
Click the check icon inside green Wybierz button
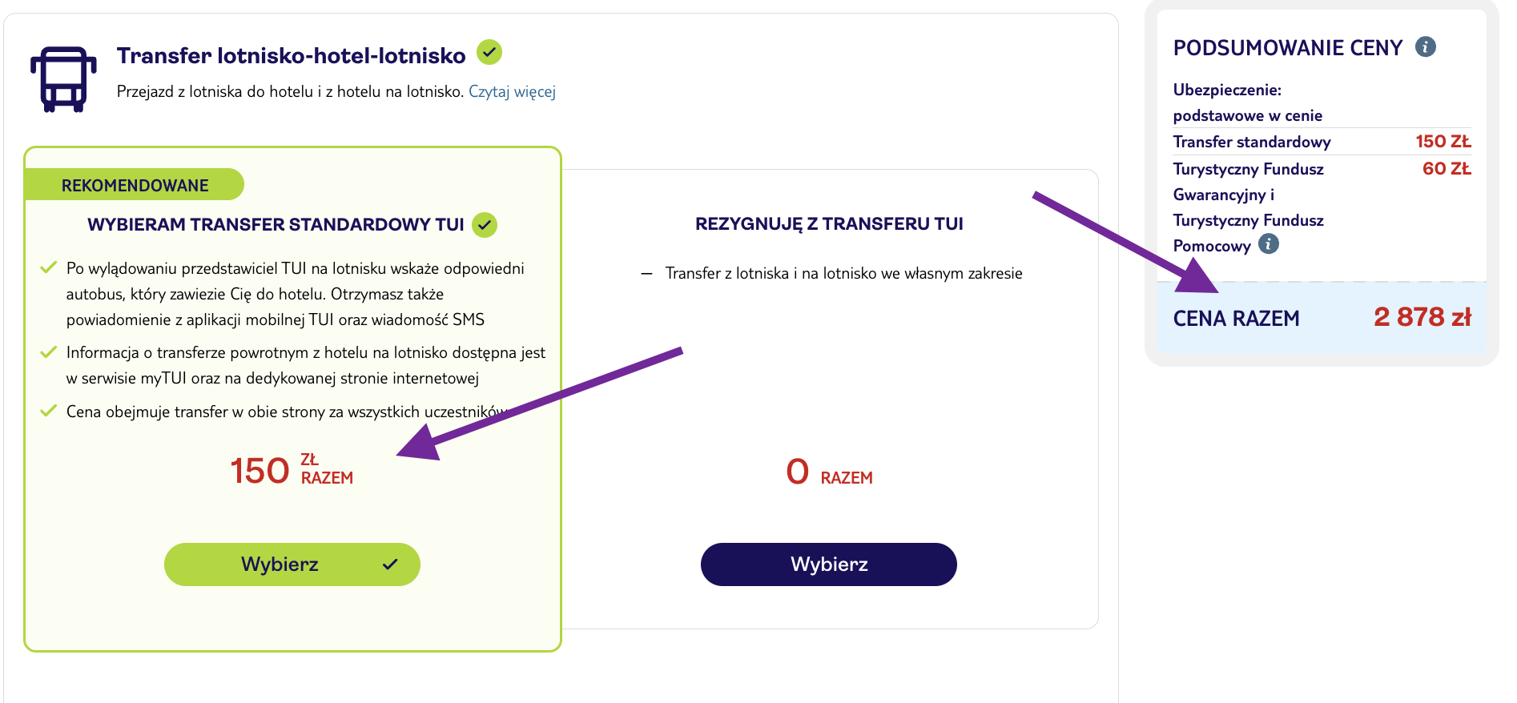coord(390,564)
